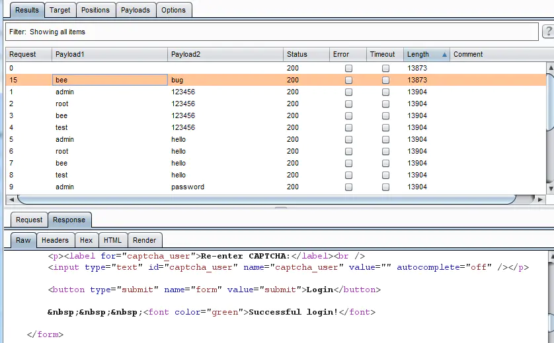Sort by the Timeout column header

tap(385, 54)
